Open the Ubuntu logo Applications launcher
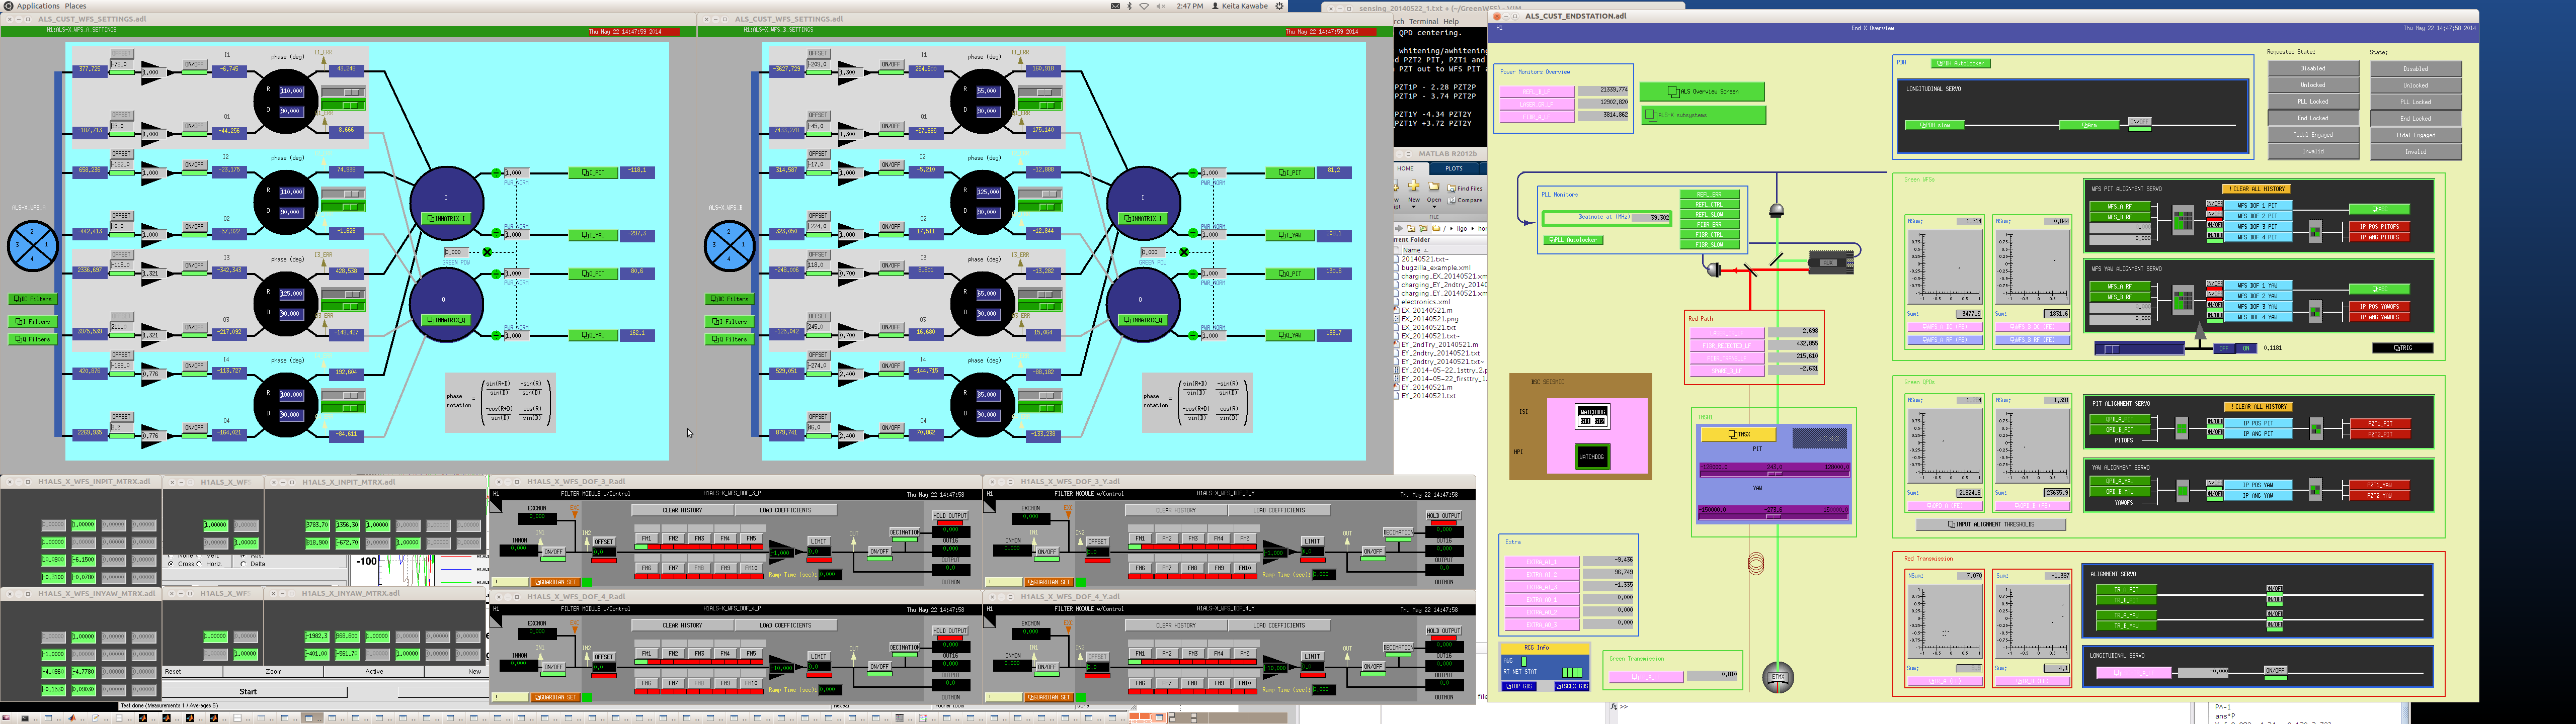The width and height of the screenshot is (2576, 724). pyautogui.click(x=8, y=6)
